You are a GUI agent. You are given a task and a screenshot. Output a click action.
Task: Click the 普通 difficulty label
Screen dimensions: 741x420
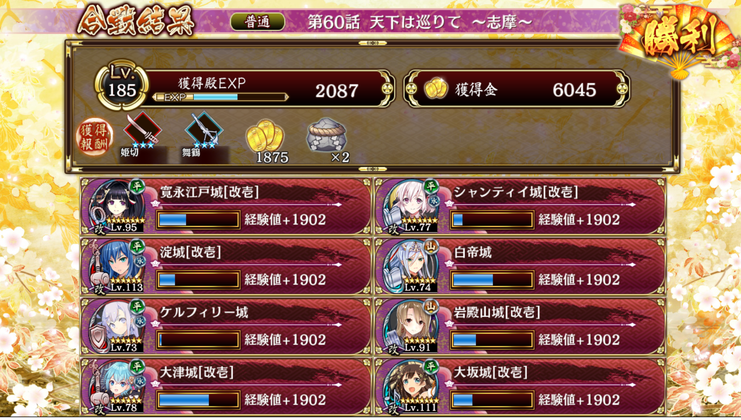258,21
